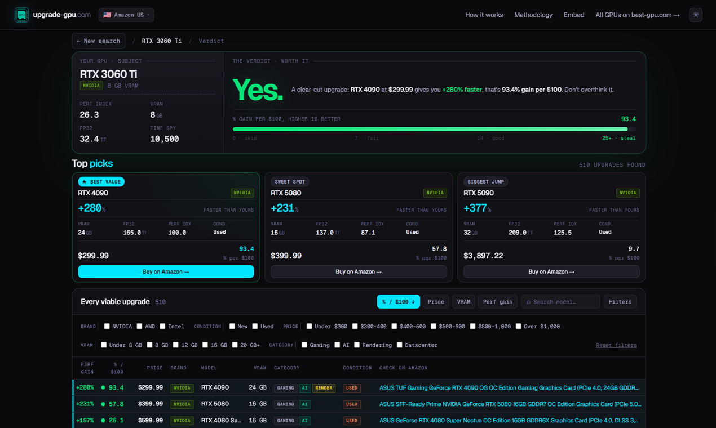Viewport: 716px width, 428px height.
Task: Check the $500-800 price filter
Action: click(x=433, y=326)
